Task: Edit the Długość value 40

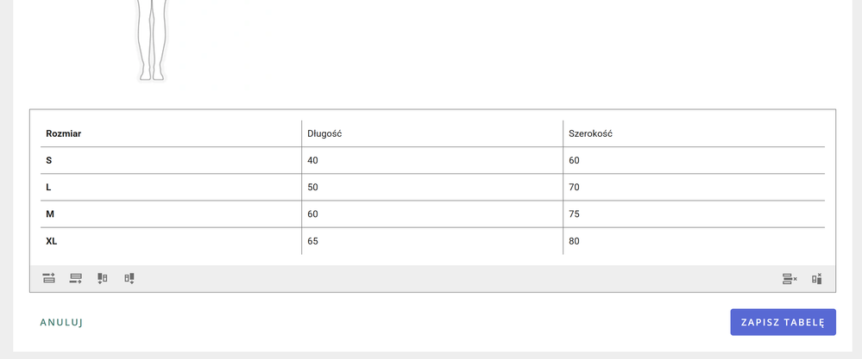Action: (431, 161)
